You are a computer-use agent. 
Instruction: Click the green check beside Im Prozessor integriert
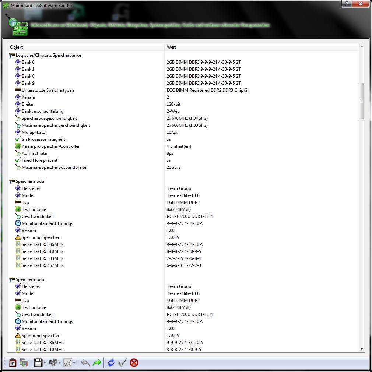coord(18,139)
